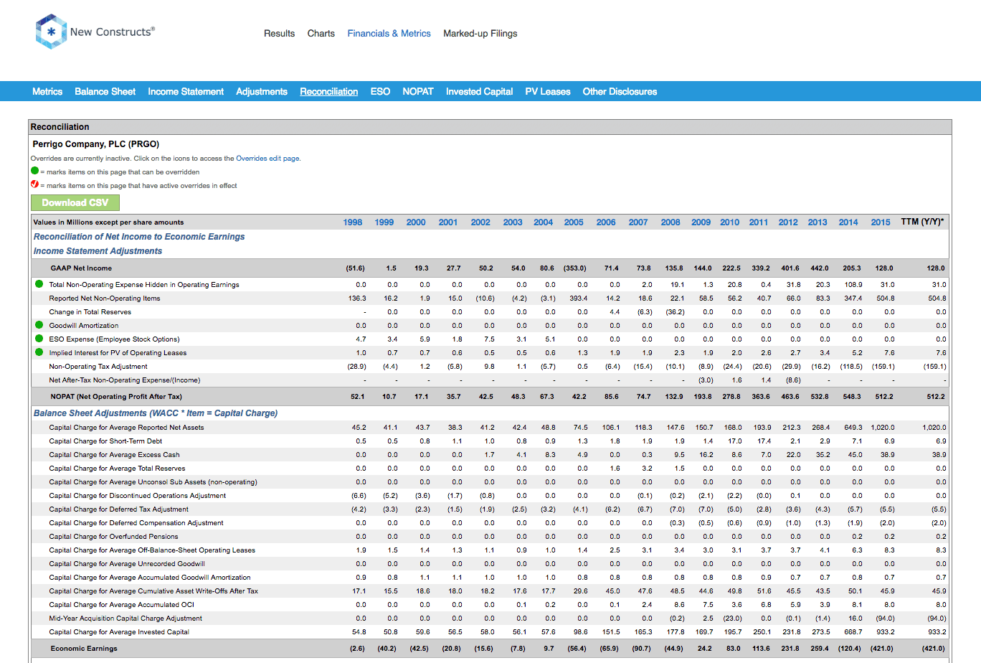Click 'Capital Charge for Short-Term Debt' label

(x=105, y=441)
